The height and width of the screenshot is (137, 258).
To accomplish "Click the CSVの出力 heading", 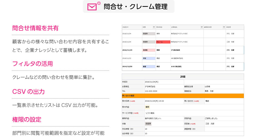I will (x=29, y=92).
